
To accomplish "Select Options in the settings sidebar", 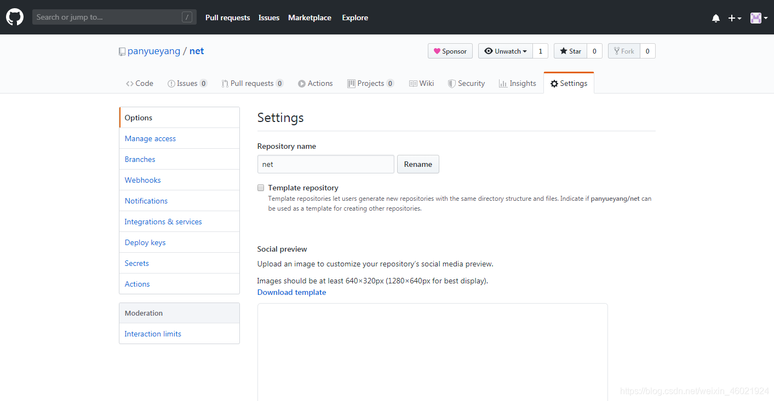I will click(179, 118).
